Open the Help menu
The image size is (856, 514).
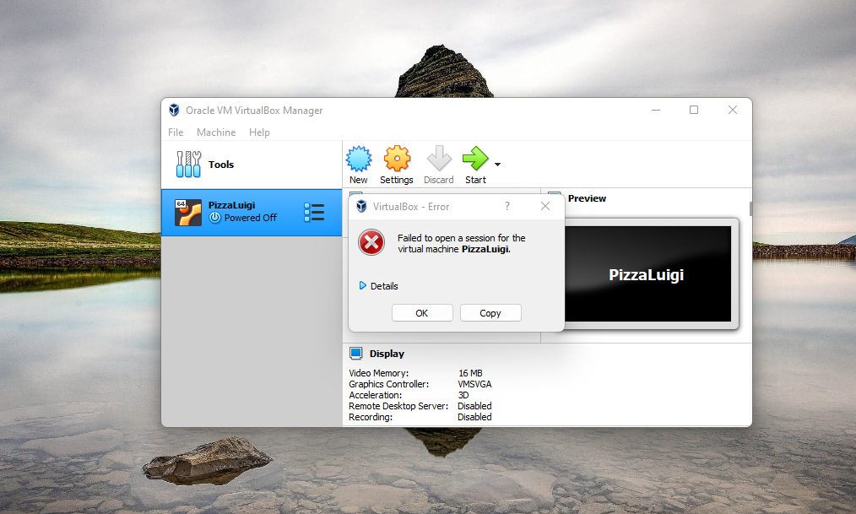click(x=259, y=132)
